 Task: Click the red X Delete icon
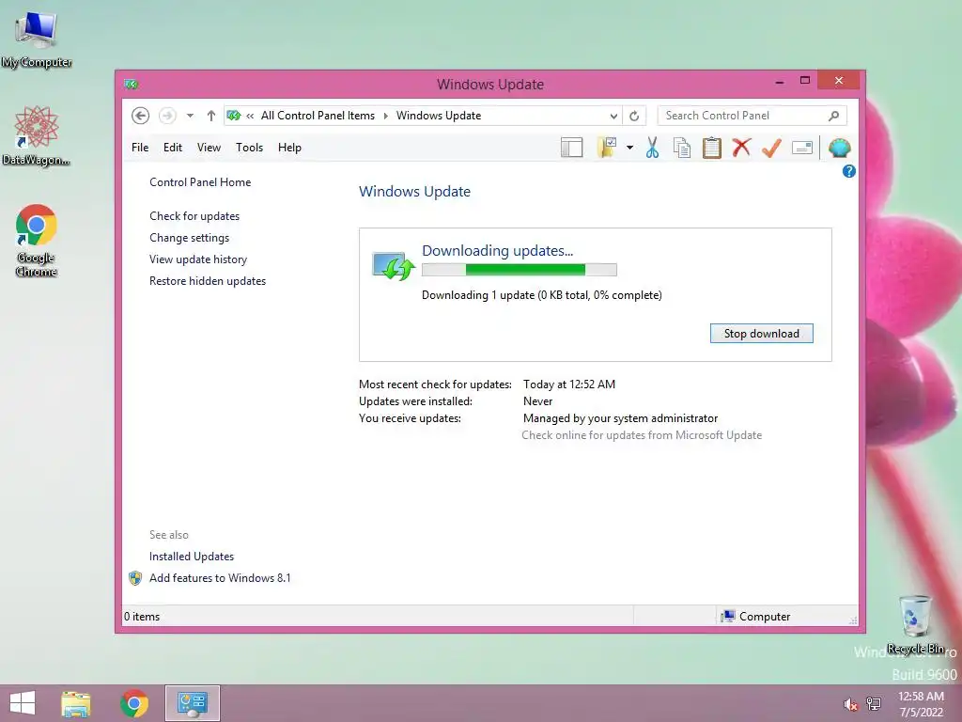point(741,148)
